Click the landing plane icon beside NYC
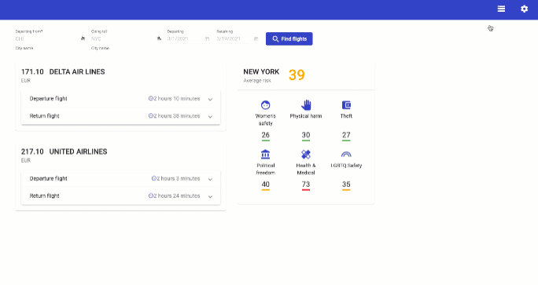Screen dimensions: 538x285 (x=159, y=38)
